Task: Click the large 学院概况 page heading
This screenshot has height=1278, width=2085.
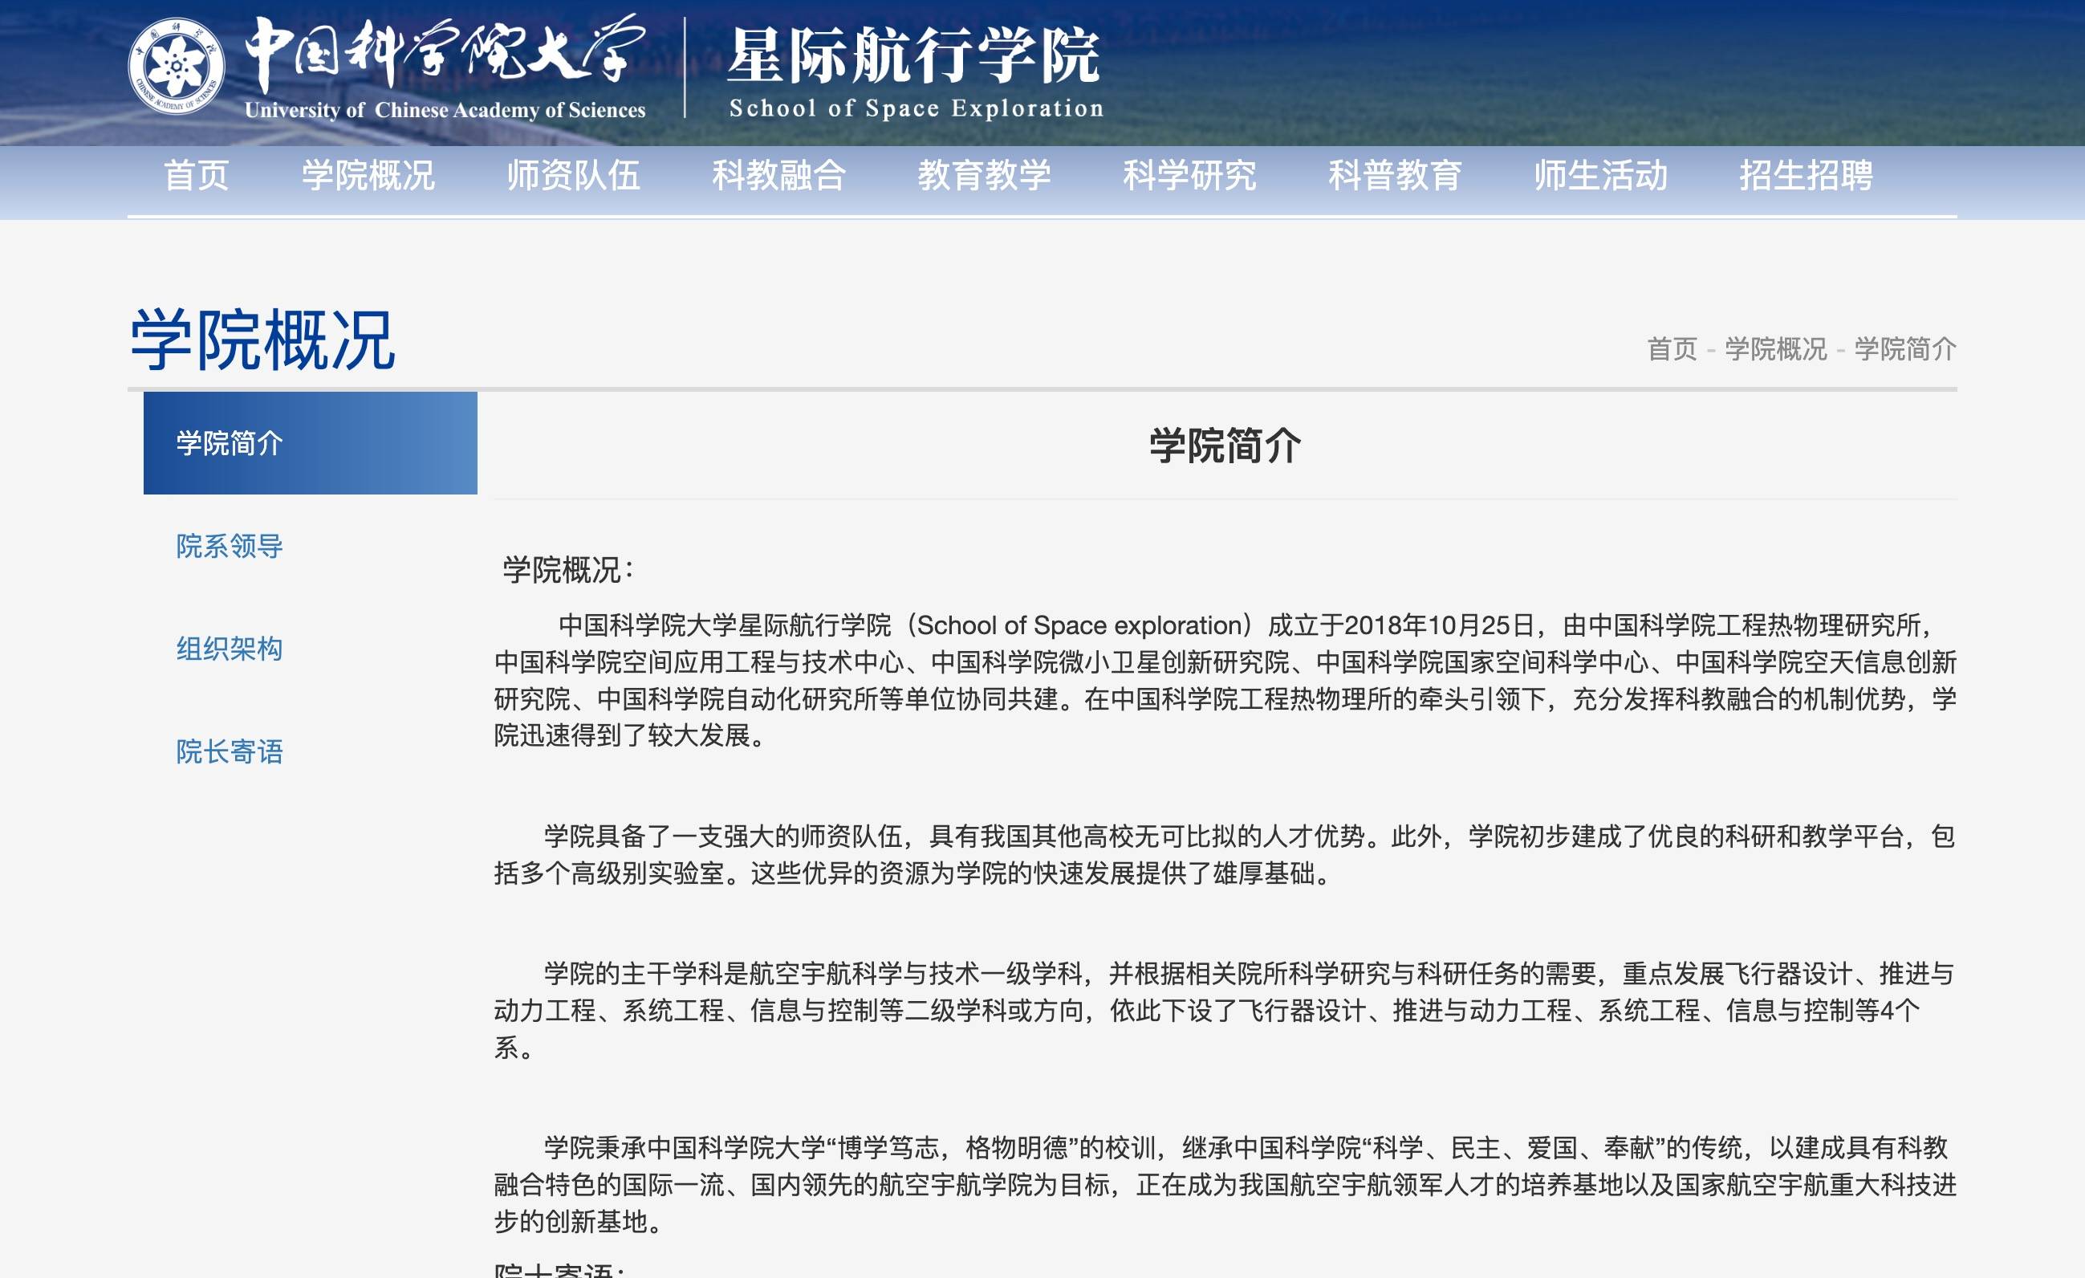Action: pyautogui.click(x=262, y=340)
